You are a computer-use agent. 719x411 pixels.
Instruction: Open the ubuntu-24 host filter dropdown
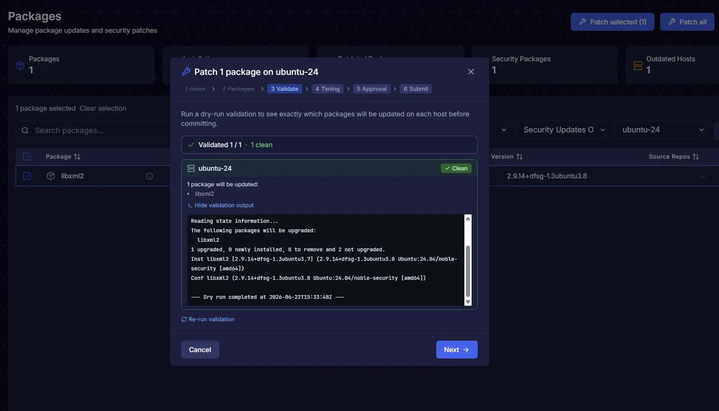(x=660, y=130)
